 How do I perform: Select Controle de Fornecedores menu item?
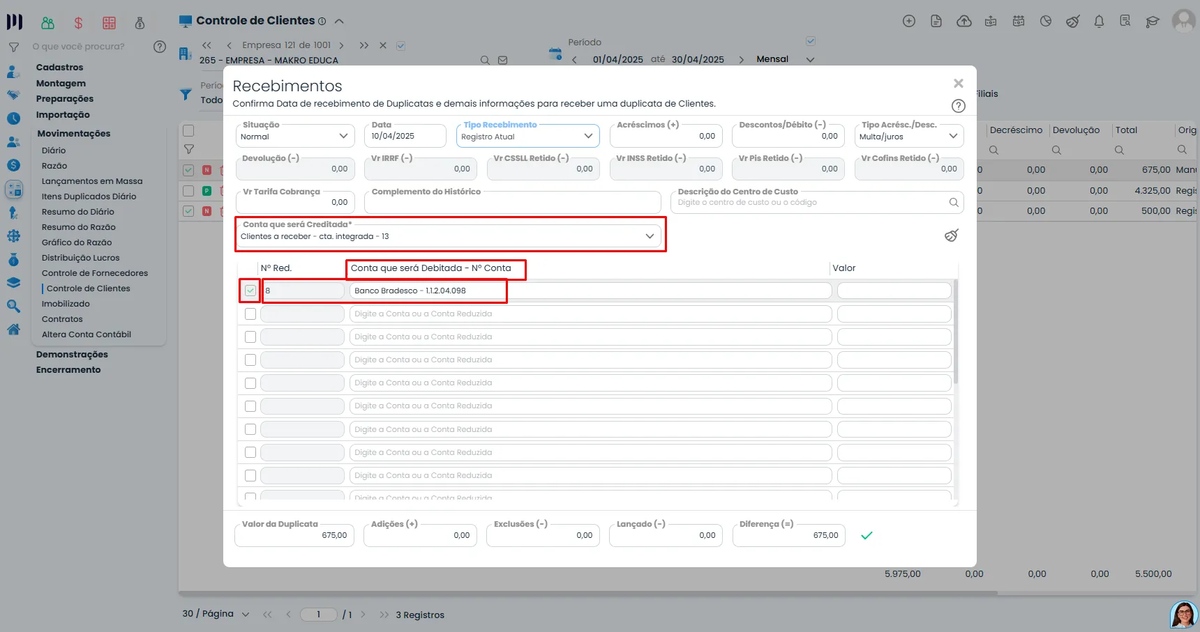coord(95,273)
